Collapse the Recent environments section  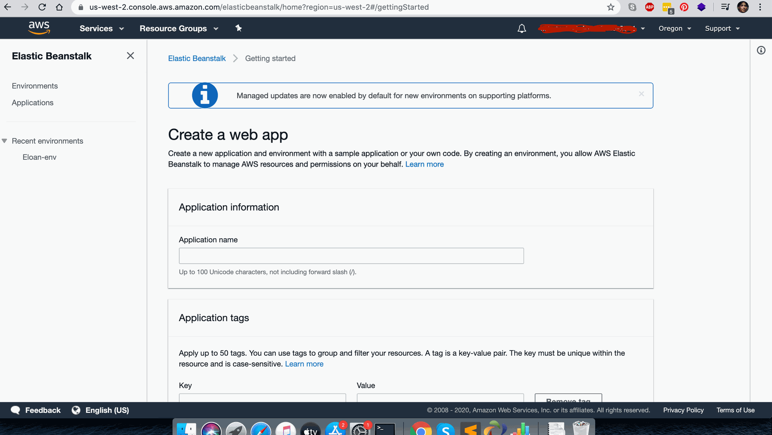[4, 141]
